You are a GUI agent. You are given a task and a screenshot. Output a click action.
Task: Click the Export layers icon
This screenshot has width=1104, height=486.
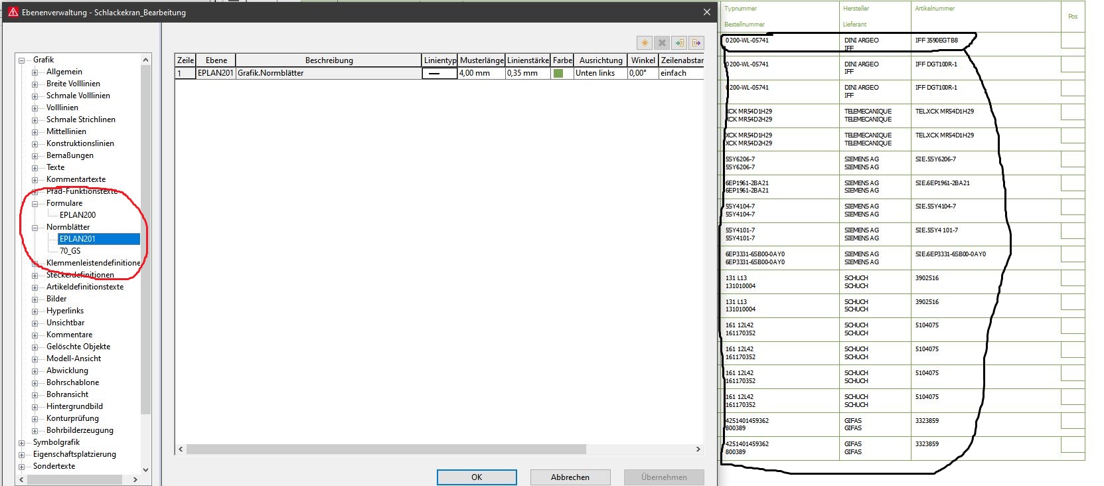(x=696, y=42)
